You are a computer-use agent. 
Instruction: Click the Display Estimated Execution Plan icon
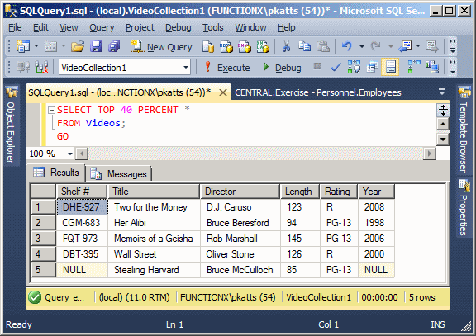click(x=354, y=67)
